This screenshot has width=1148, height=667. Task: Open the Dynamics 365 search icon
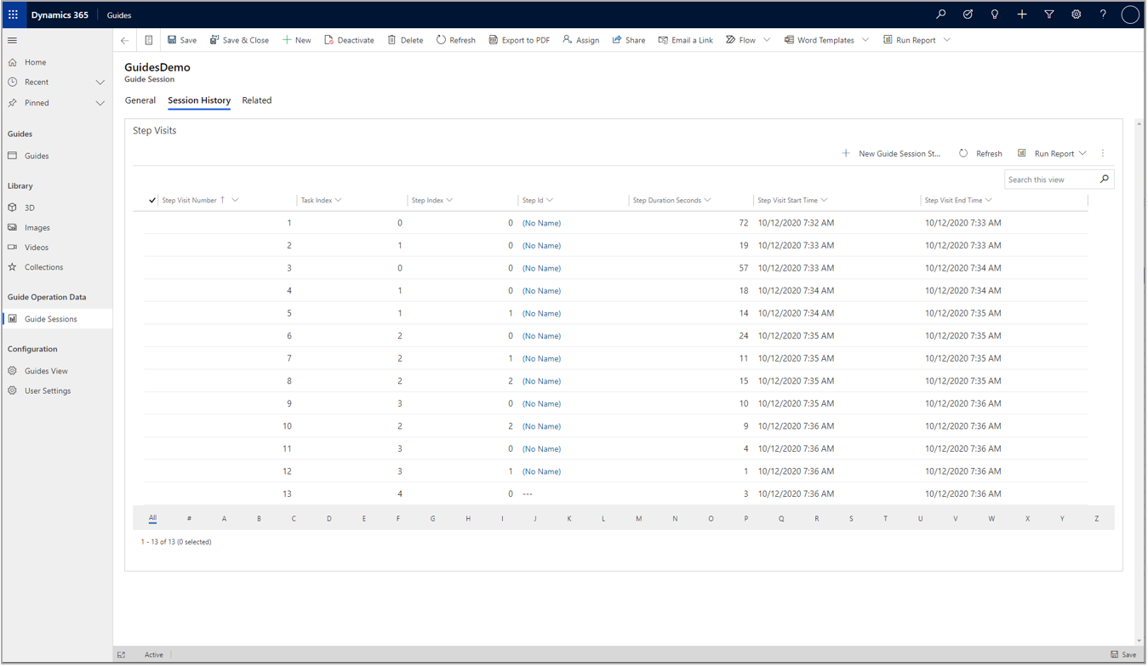pyautogui.click(x=940, y=14)
